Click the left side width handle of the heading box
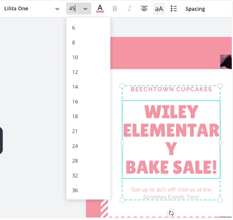Screen dimensions: 233x220 pos(122,143)
